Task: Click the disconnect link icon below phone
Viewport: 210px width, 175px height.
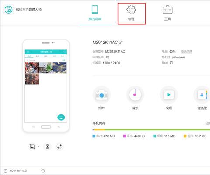Action: [59, 146]
